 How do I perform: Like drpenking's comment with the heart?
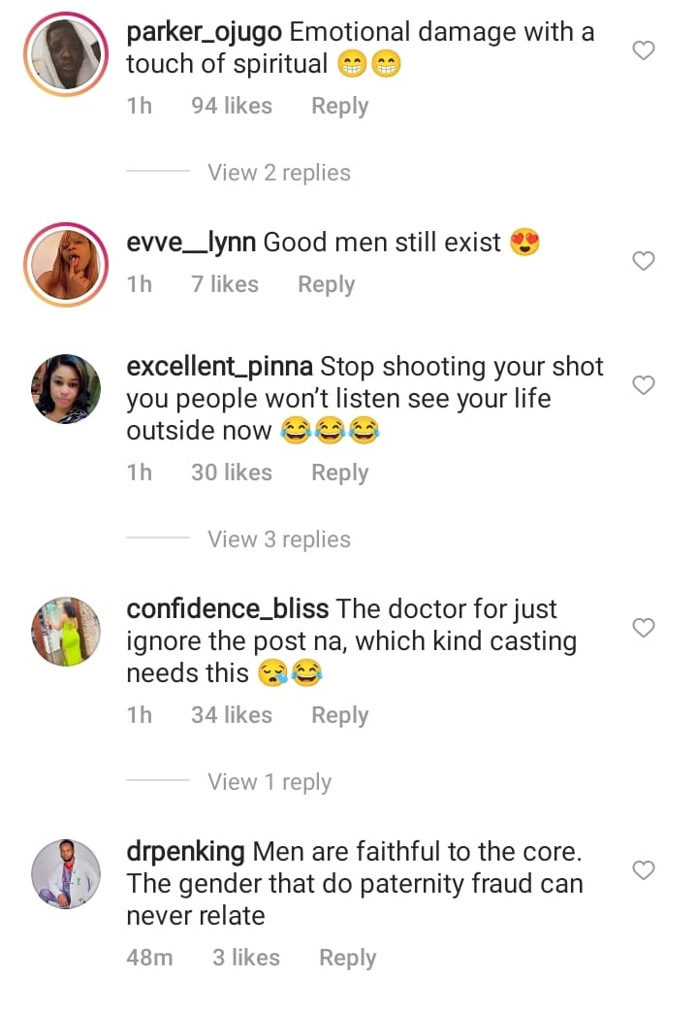click(644, 870)
